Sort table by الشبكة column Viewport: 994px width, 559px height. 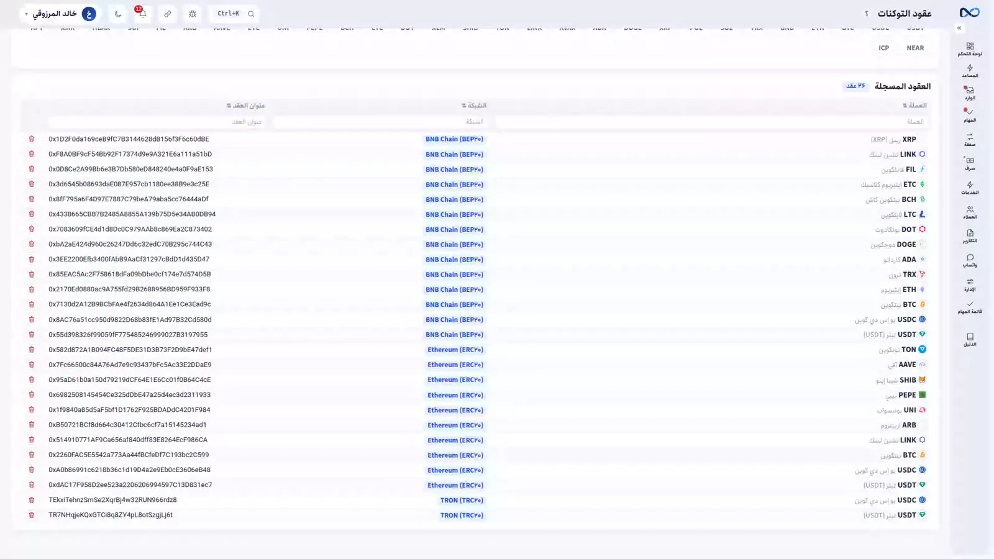tap(474, 106)
